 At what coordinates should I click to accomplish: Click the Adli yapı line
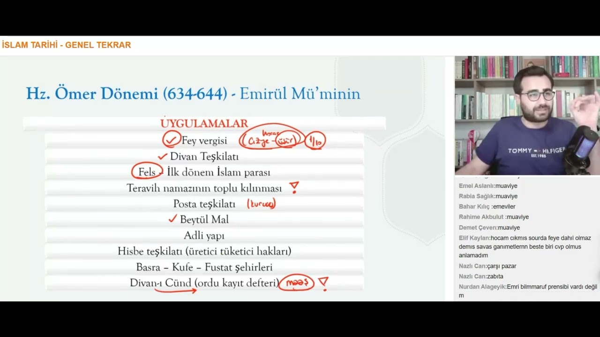point(204,235)
